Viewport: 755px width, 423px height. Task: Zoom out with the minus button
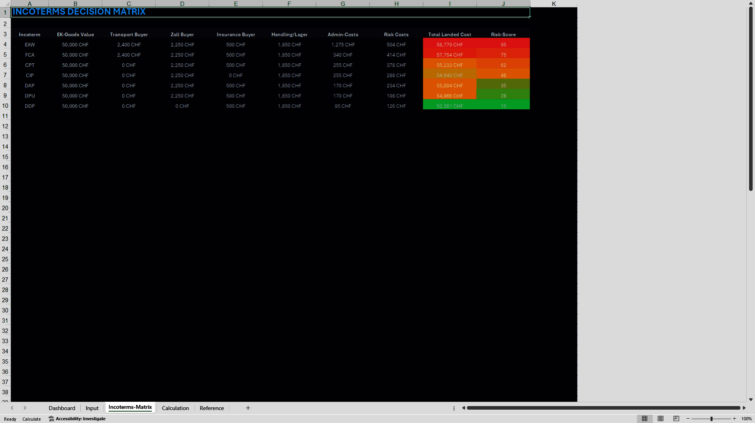point(688,419)
